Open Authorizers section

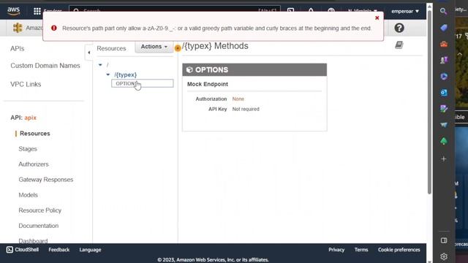pos(34,164)
